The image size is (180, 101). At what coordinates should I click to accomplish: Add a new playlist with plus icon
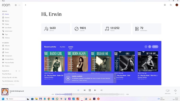point(16,71)
